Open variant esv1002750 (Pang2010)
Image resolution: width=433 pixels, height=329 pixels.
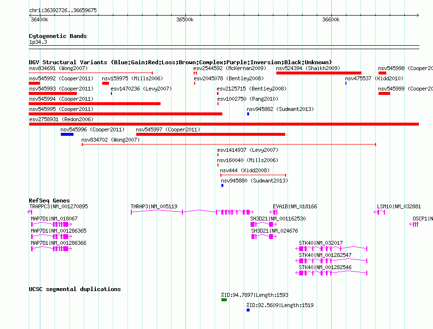(248, 99)
